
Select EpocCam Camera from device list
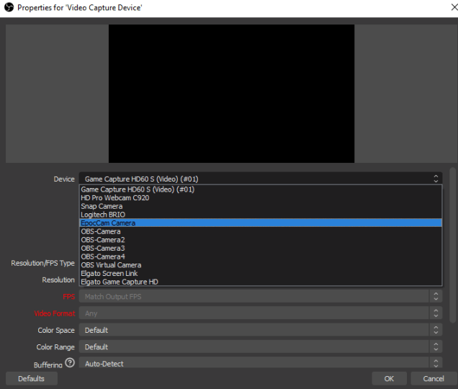click(260, 223)
